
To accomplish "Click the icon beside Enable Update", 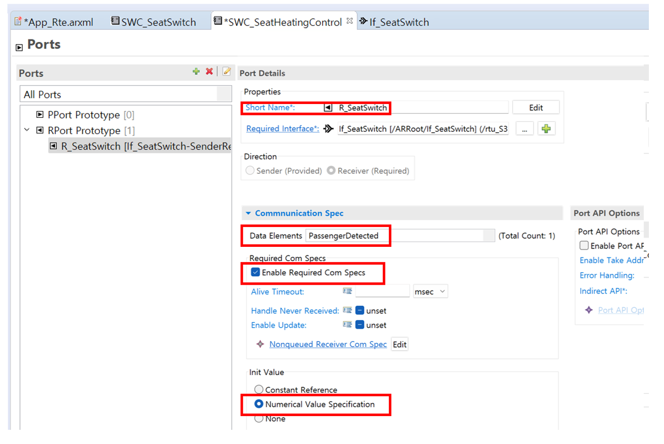I will (347, 325).
